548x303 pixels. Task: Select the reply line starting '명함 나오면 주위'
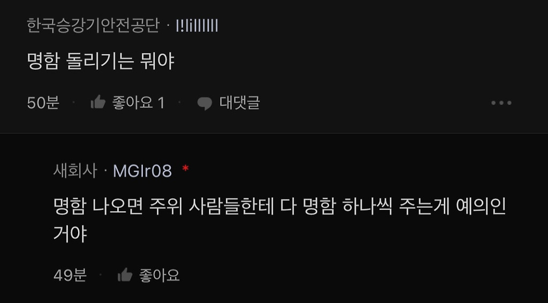pos(279,208)
